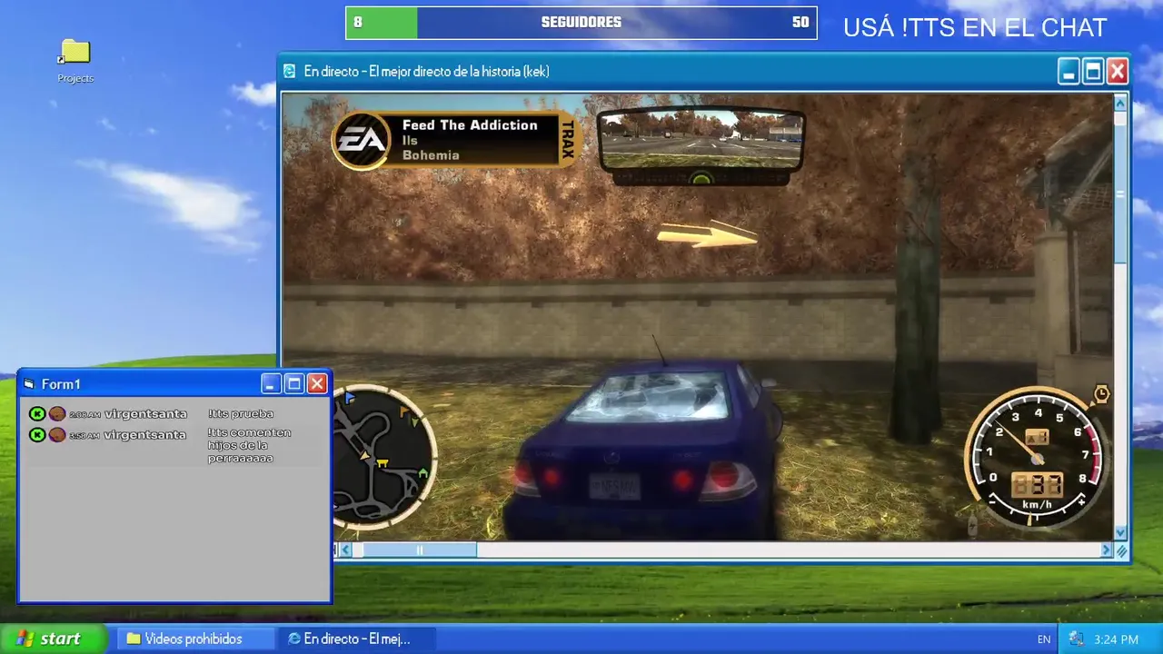Switch to 'En directo - El mej...' taskbar item

357,639
